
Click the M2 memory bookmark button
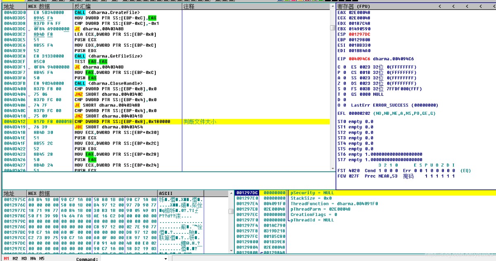tap(15, 259)
